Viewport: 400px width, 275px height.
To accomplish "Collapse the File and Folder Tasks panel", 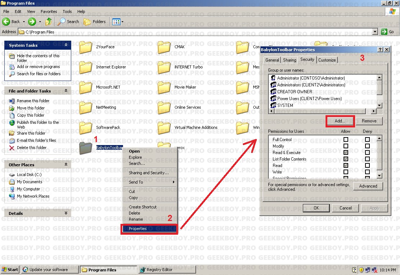I will tap(66, 91).
